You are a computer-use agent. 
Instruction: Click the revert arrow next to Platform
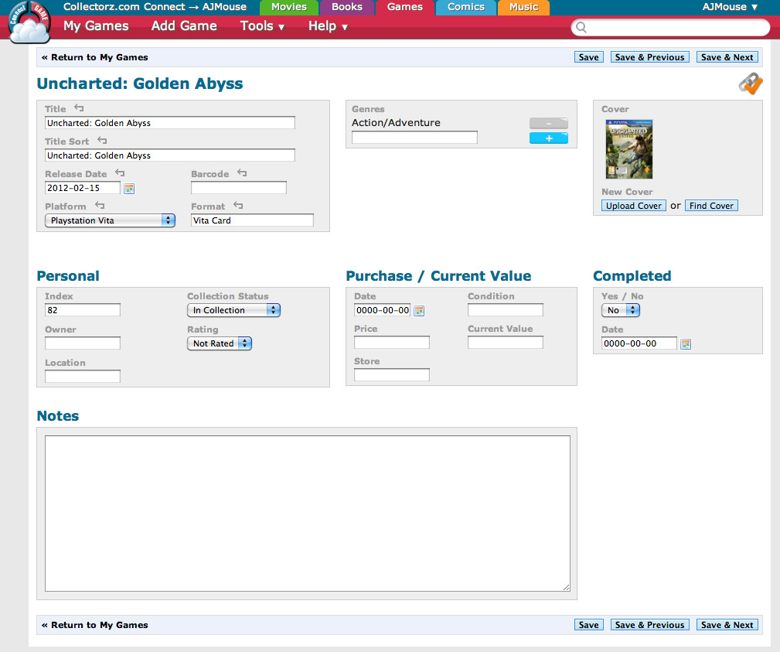[x=100, y=205]
